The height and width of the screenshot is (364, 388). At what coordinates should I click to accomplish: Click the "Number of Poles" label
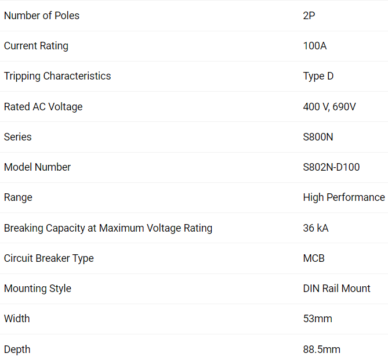(x=42, y=16)
